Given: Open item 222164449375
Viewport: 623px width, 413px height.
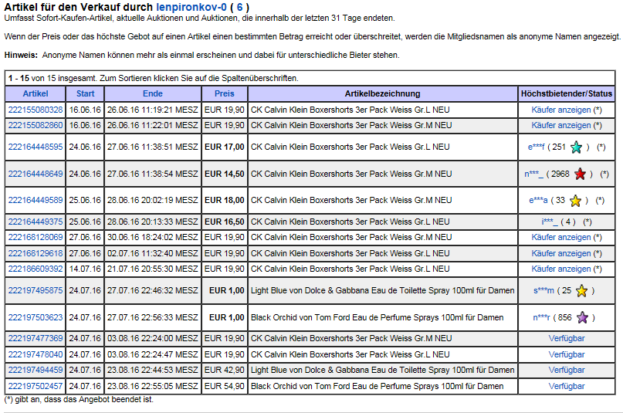Looking at the screenshot, I should (x=36, y=222).
